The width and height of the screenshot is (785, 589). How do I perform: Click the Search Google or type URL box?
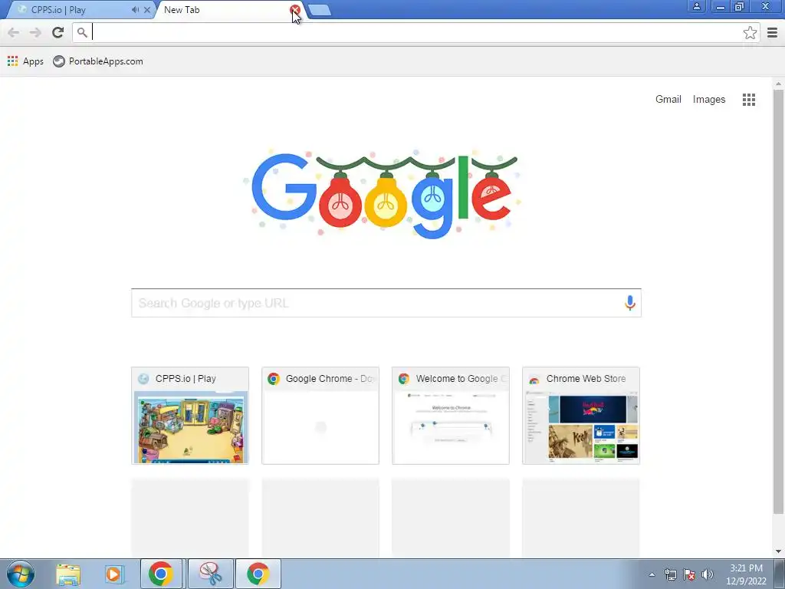point(386,303)
